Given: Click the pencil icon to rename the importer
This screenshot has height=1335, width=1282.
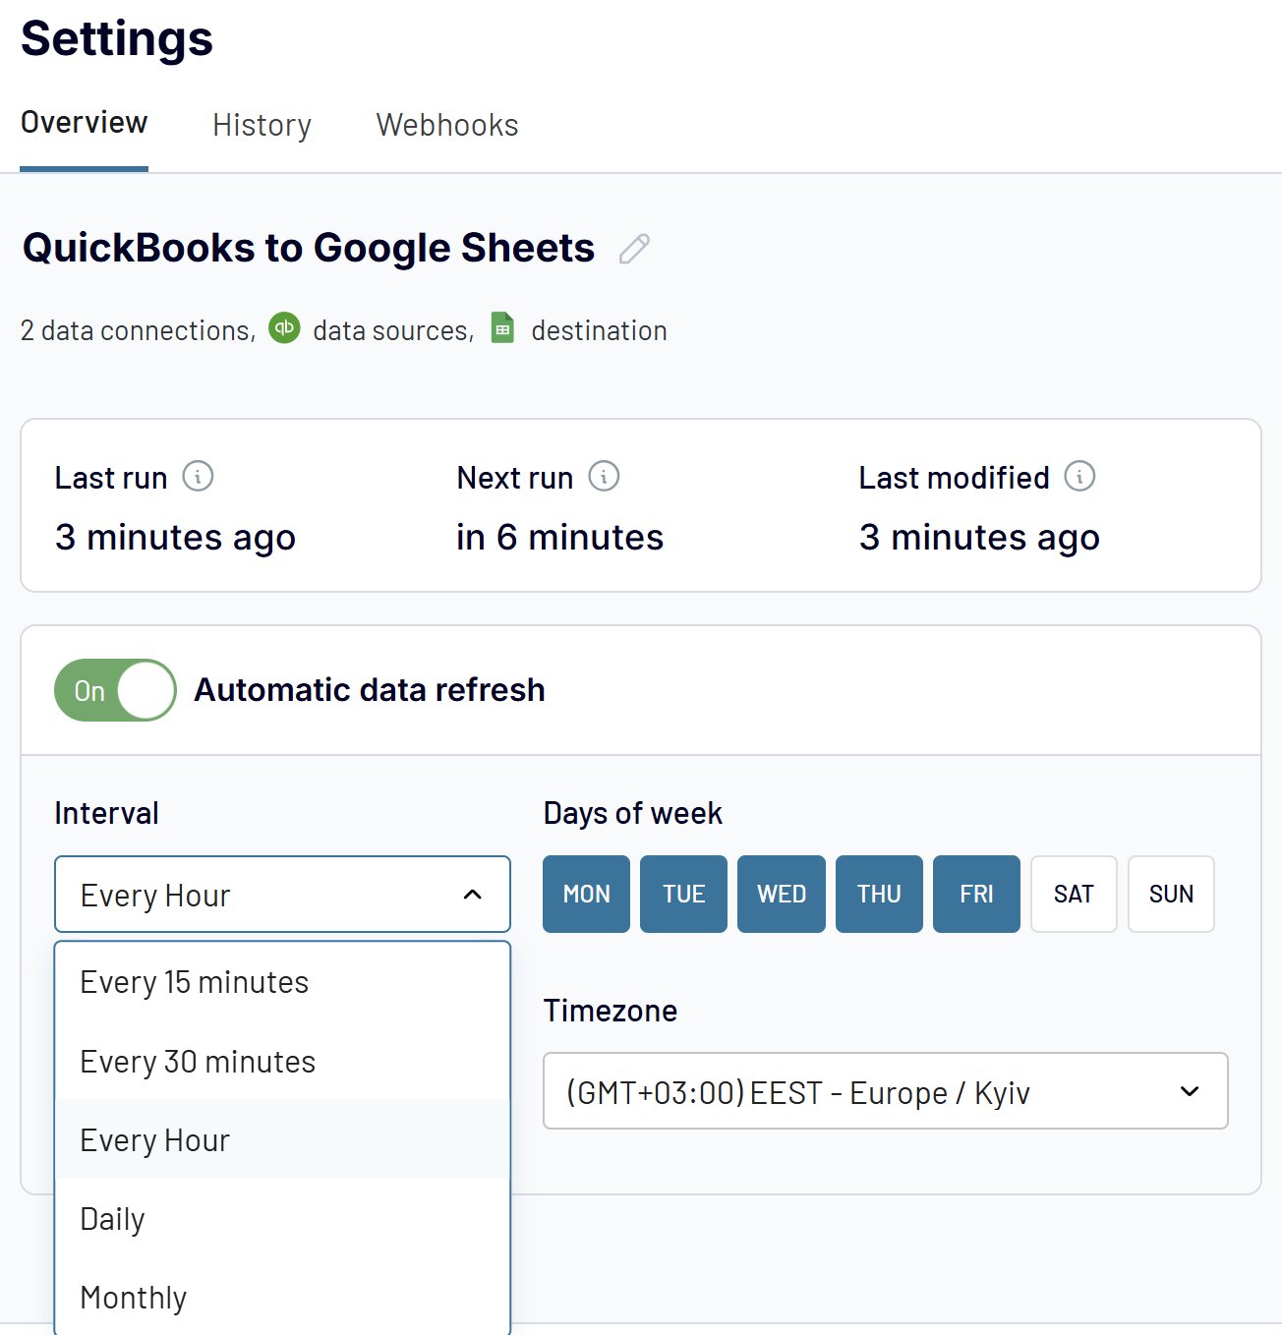Looking at the screenshot, I should [x=633, y=250].
